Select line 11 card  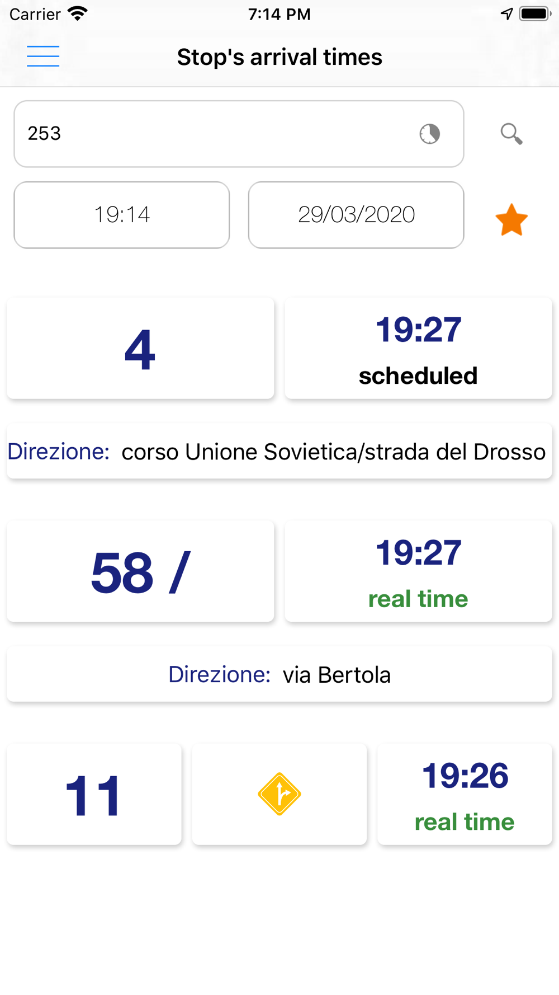(x=94, y=794)
